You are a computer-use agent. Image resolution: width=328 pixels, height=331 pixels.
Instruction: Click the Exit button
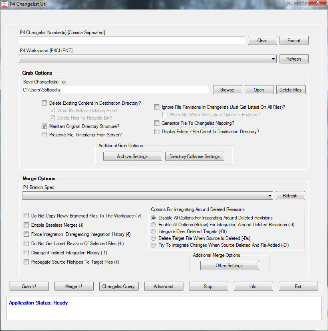[298, 286]
